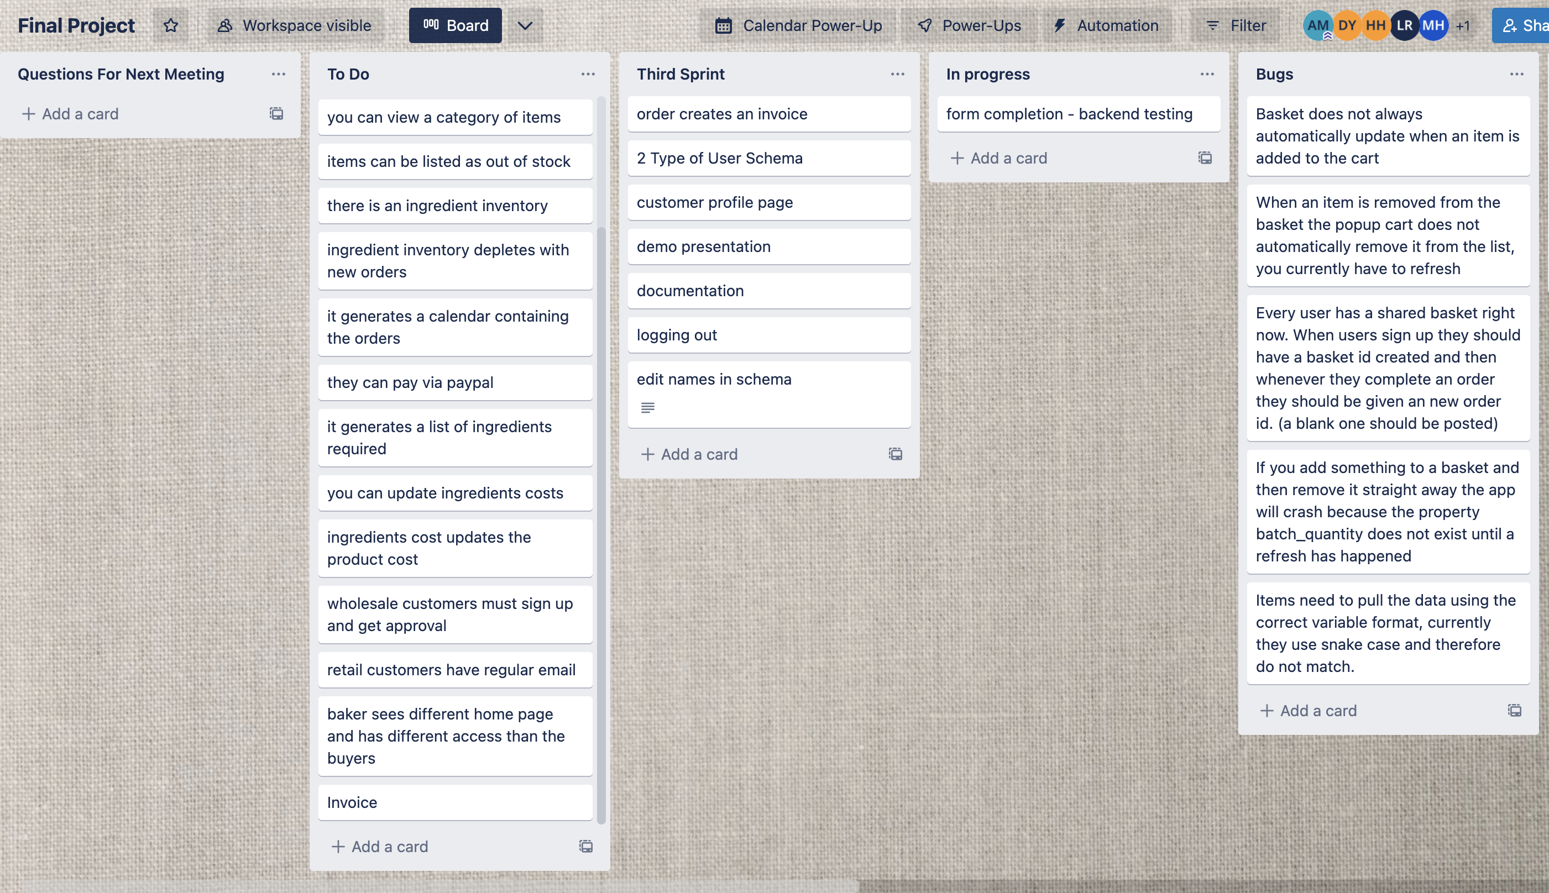Click the LR member avatar

tap(1405, 25)
